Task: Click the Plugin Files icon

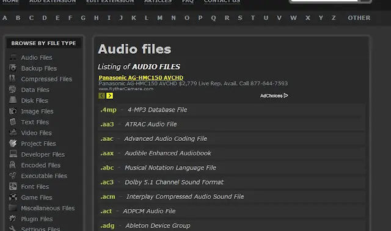Action: point(13,218)
